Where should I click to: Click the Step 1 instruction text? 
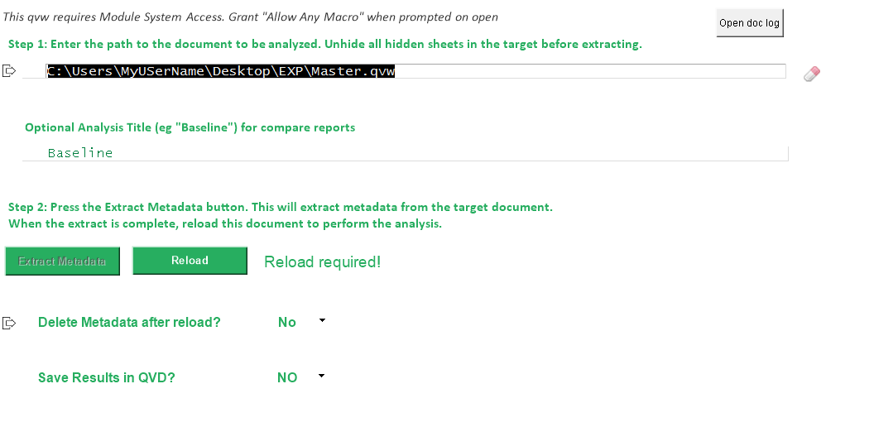tap(324, 45)
